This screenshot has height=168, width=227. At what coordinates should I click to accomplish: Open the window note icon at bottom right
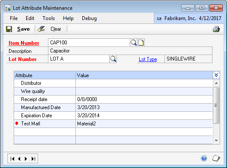[x=216, y=158]
